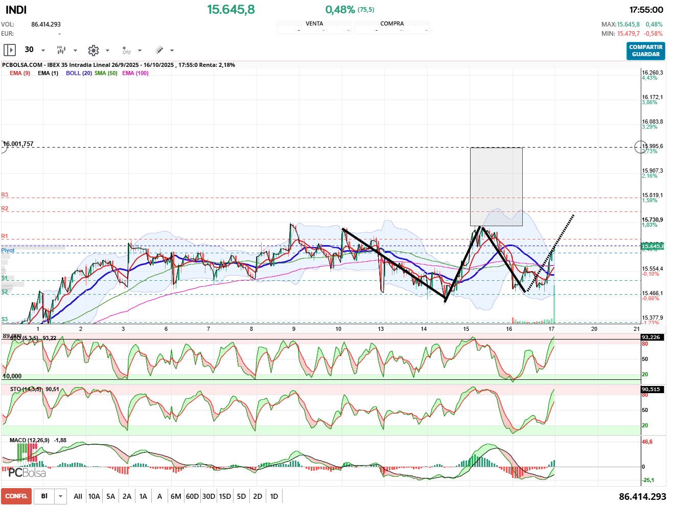The height and width of the screenshot is (507, 673).
Task: Click the circular marker on the 15.995,6 level
Action: 640,147
